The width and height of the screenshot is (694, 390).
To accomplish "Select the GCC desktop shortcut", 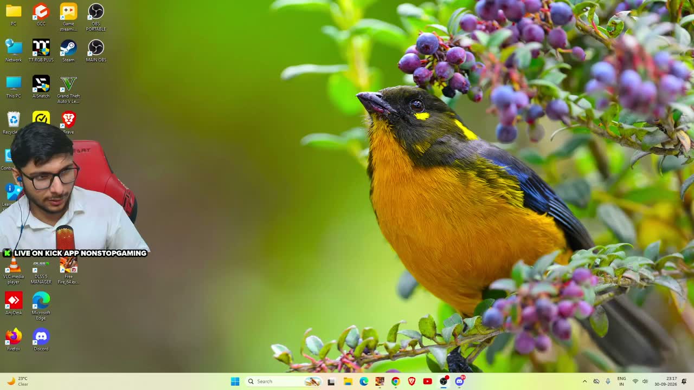I will (41, 15).
